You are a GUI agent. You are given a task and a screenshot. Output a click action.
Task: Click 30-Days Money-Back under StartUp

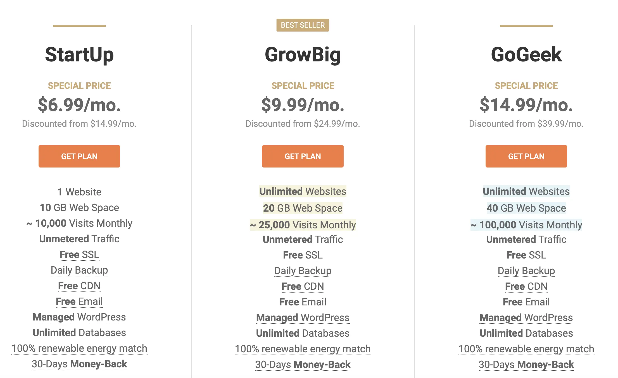(79, 364)
